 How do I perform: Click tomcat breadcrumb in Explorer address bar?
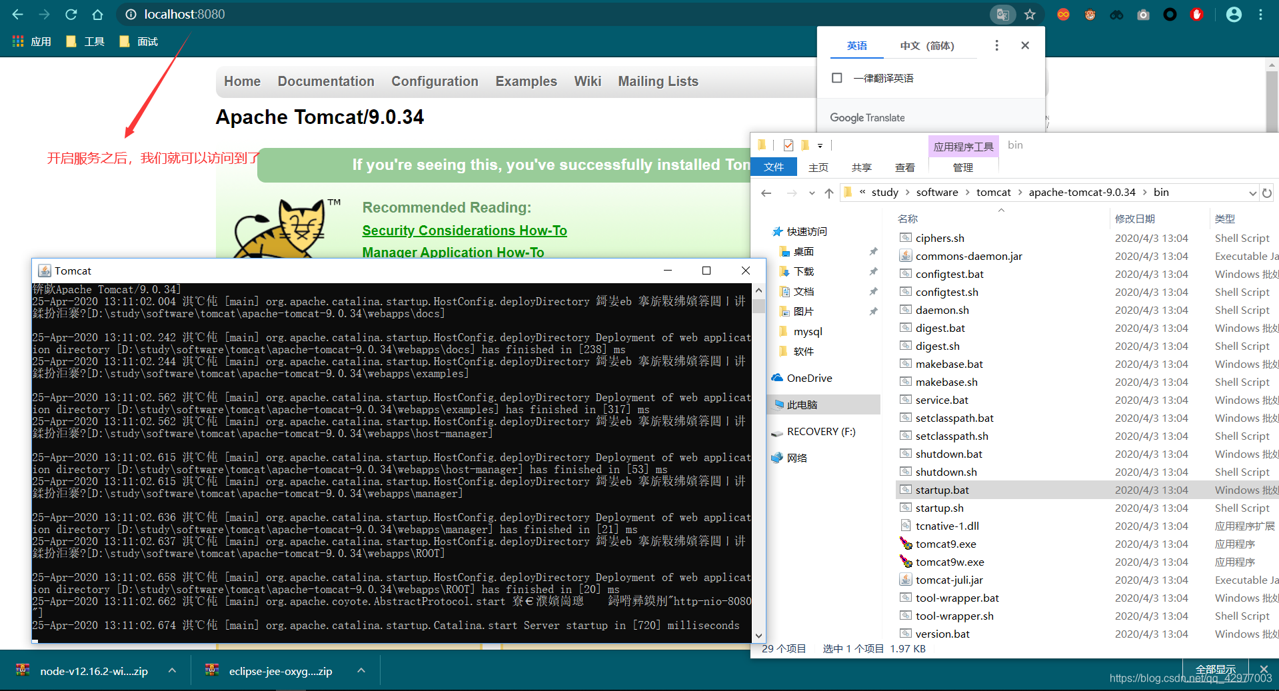993,193
